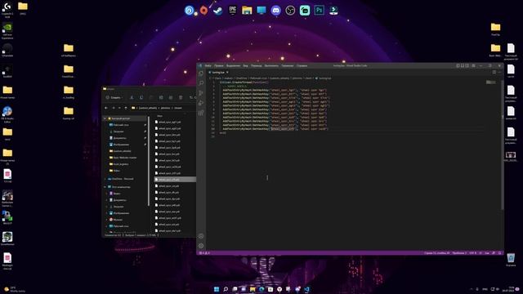Open notifications bell in VS Code status bar
Screen dimensions: 523x294
(x=499, y=253)
